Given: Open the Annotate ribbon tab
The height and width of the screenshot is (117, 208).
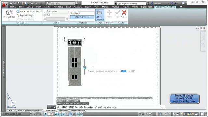Looking at the screenshot, I should [78, 7].
